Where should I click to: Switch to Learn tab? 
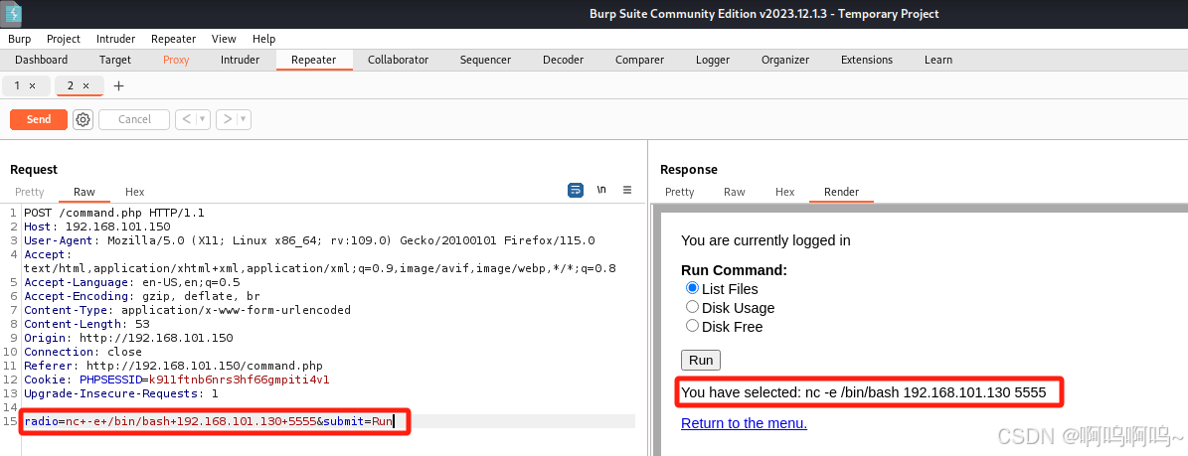click(938, 60)
